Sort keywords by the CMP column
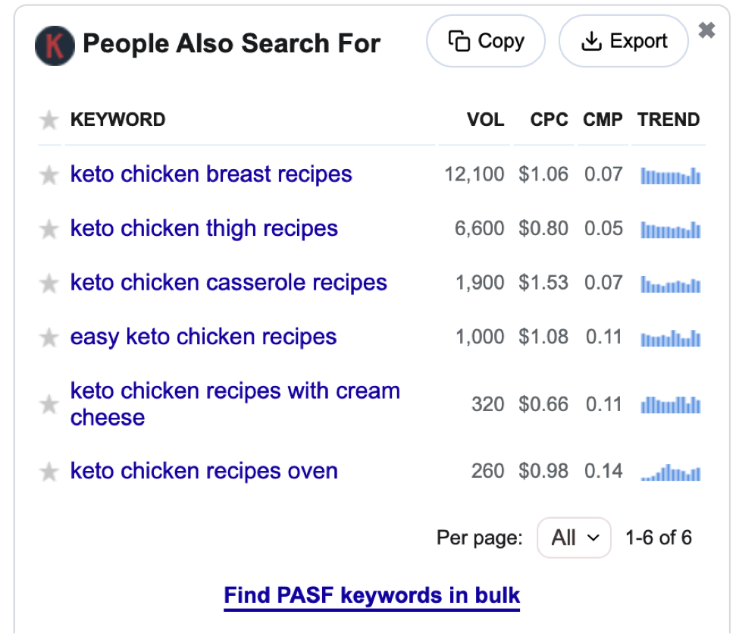Viewport: 739px width, 634px height. pyautogui.click(x=603, y=119)
